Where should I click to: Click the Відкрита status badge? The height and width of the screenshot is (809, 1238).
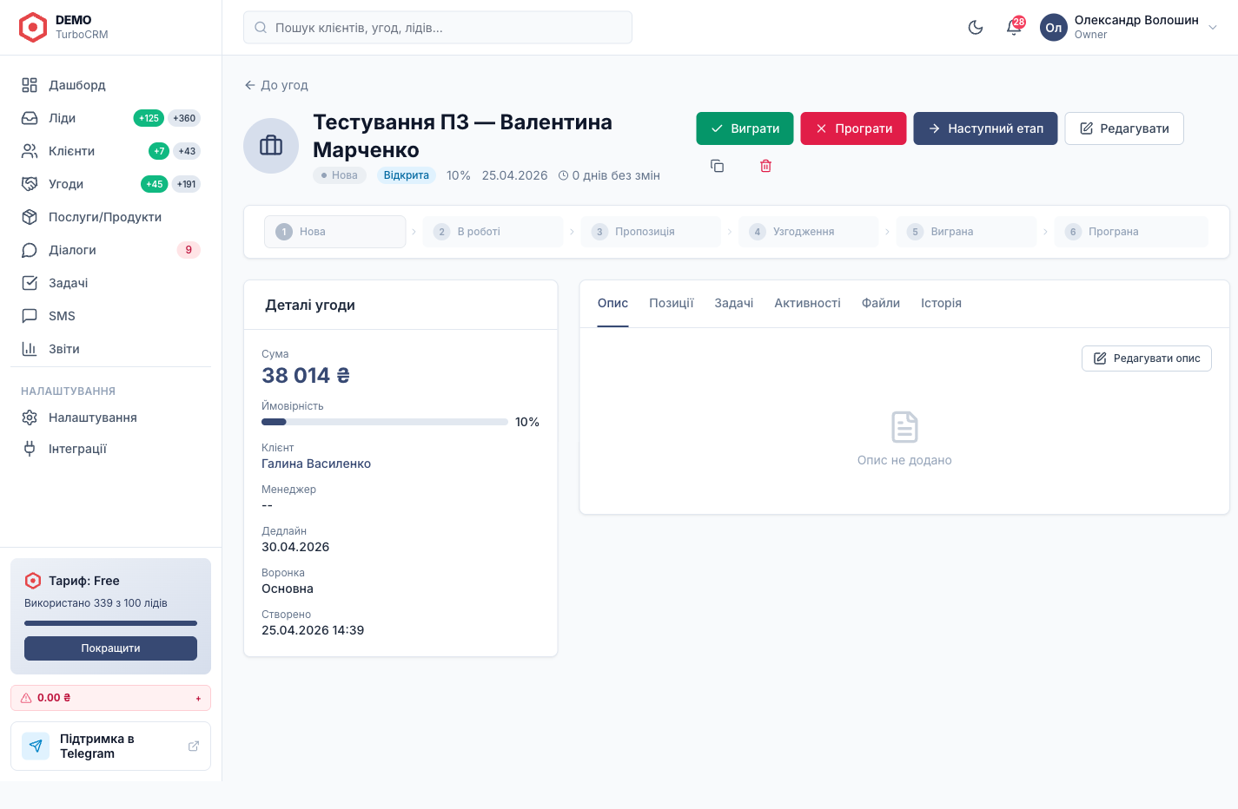407,175
